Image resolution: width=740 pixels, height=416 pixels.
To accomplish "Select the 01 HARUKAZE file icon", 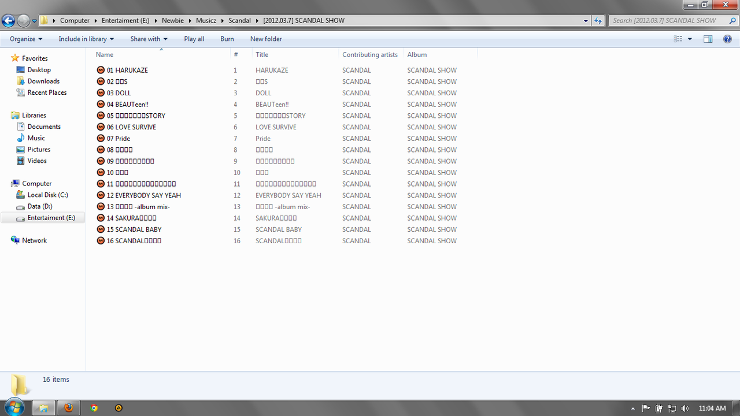I will (101, 70).
